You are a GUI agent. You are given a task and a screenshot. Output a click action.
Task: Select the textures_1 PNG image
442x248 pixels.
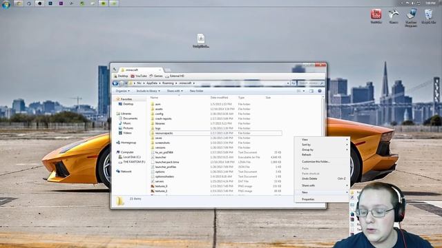(x=161, y=191)
